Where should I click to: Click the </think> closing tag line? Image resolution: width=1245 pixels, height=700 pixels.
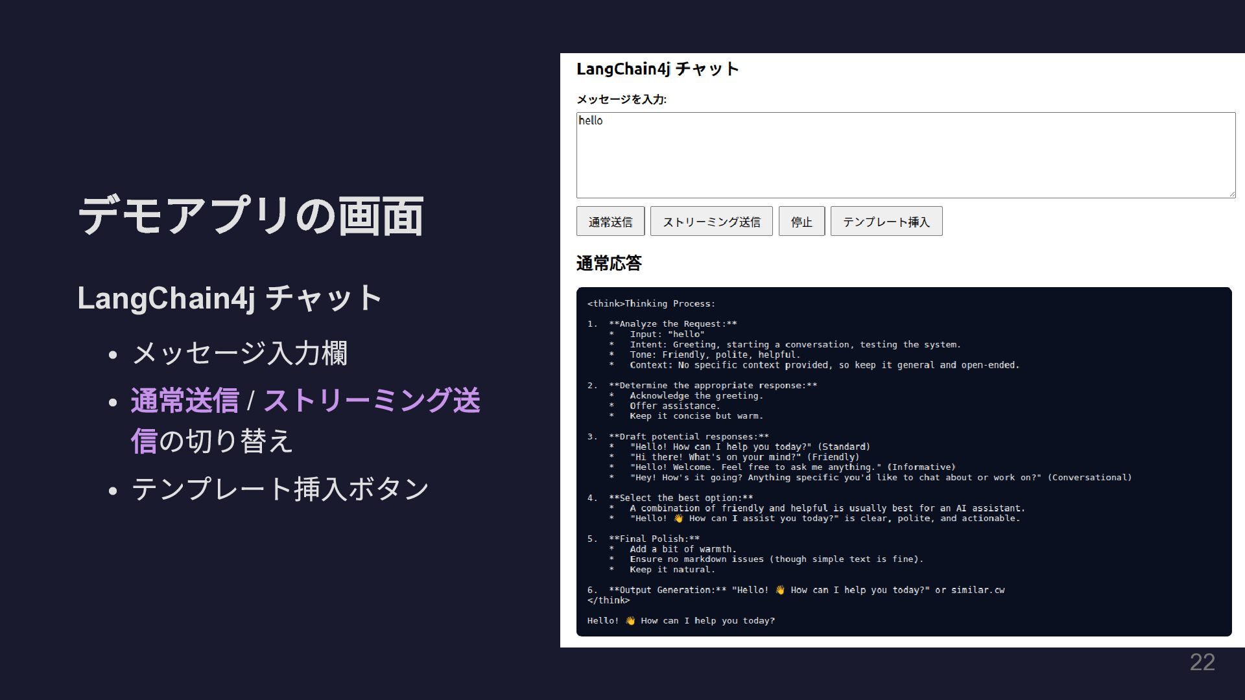pyautogui.click(x=608, y=600)
